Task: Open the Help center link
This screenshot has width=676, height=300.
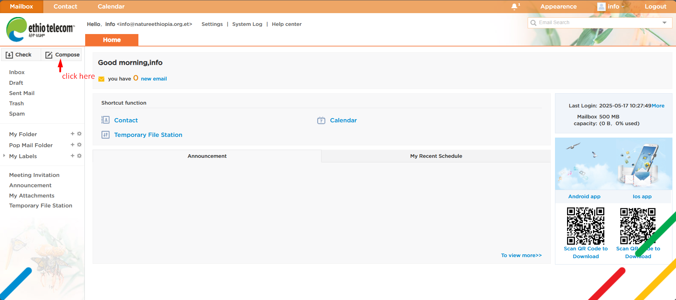Action: 286,24
